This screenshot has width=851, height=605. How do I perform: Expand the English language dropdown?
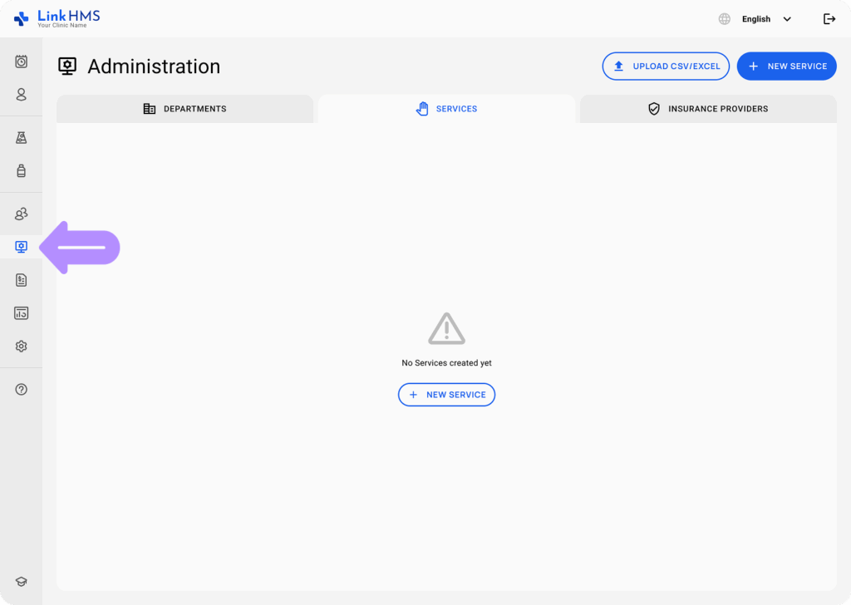(x=766, y=19)
